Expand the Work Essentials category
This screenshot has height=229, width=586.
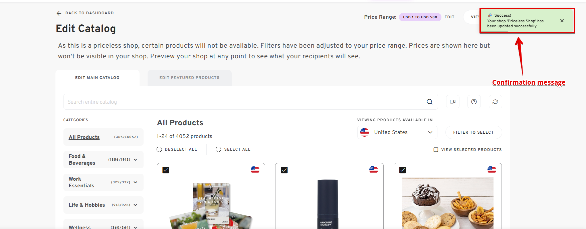[136, 182]
